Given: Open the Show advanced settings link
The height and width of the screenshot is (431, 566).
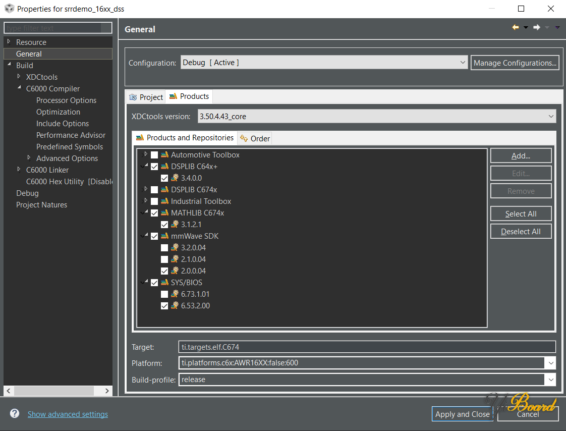Looking at the screenshot, I should tap(68, 414).
